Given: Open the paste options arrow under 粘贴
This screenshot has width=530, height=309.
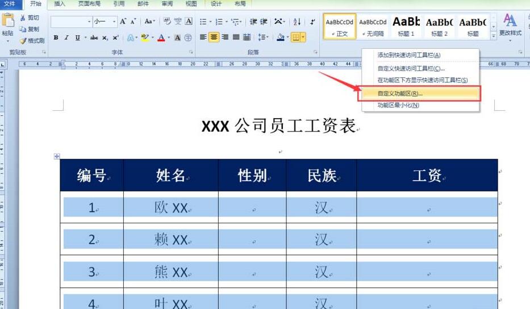Looking at the screenshot, I should tap(8, 41).
